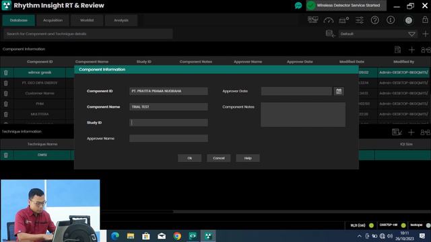Click the Component Information document icon
Screen dimensions: 431x242
pyautogui.click(x=397, y=50)
